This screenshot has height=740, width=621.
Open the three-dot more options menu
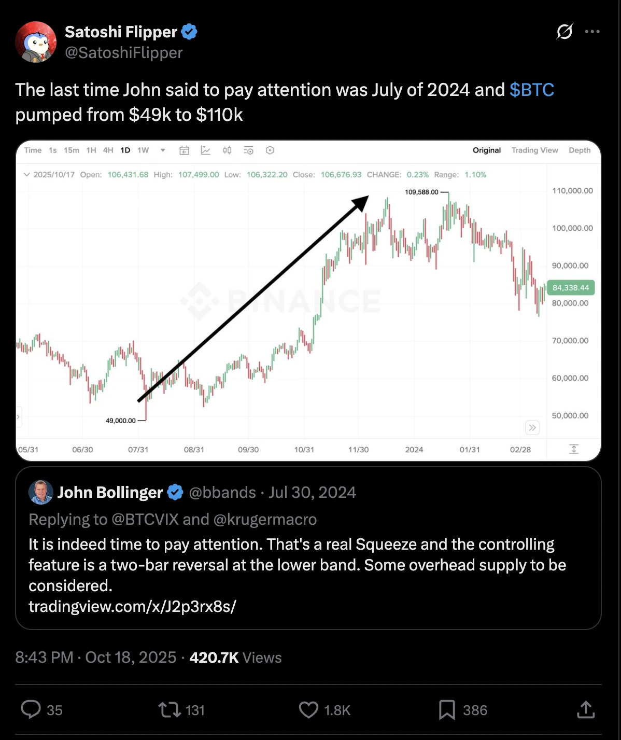592,32
